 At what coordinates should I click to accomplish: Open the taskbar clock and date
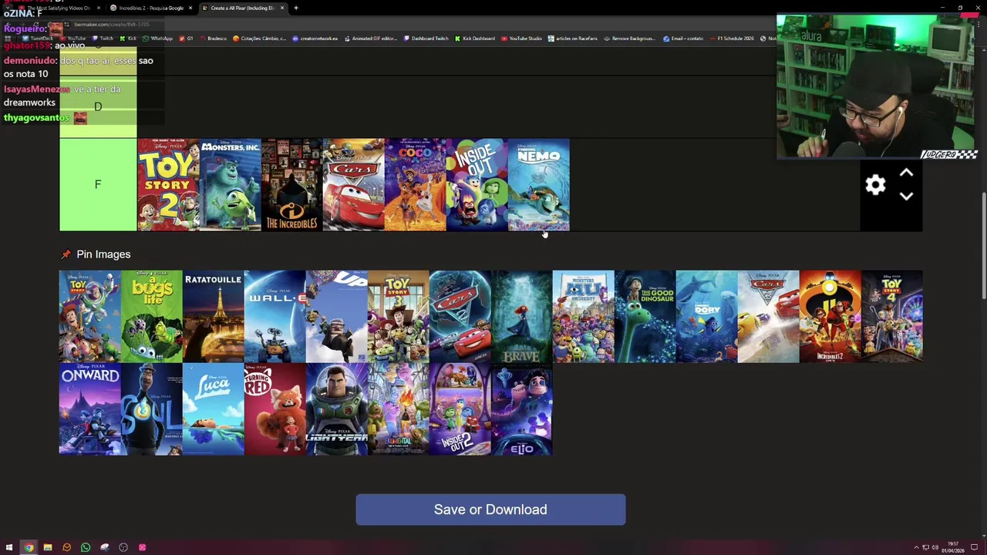(953, 547)
